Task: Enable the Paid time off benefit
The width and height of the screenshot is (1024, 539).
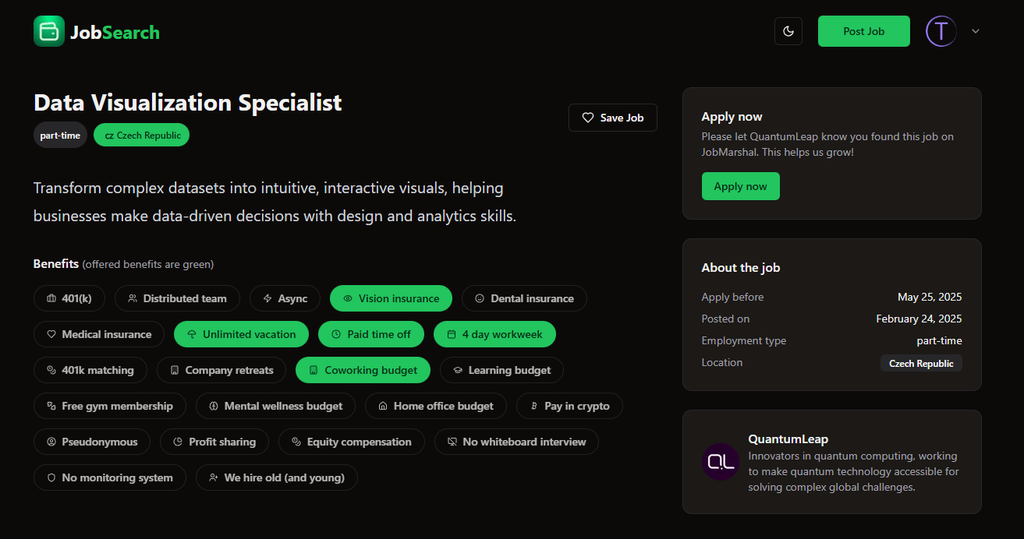Action: click(x=371, y=333)
